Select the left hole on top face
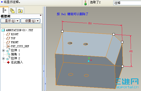 point(70,43)
